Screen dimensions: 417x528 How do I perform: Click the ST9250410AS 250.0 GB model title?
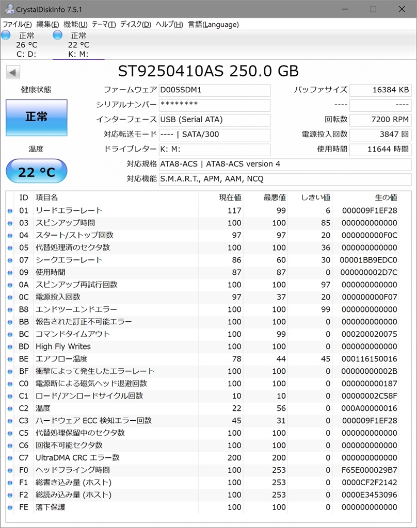point(208,71)
